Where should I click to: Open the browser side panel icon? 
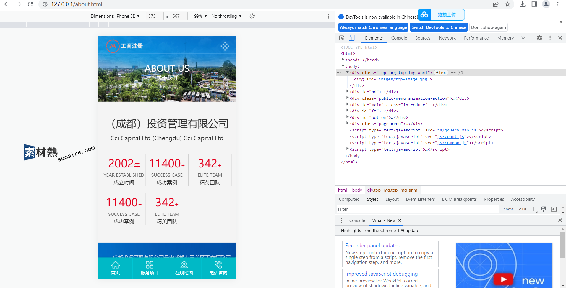[534, 4]
